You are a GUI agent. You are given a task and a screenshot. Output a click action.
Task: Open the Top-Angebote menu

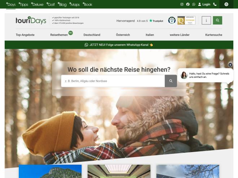25,35
